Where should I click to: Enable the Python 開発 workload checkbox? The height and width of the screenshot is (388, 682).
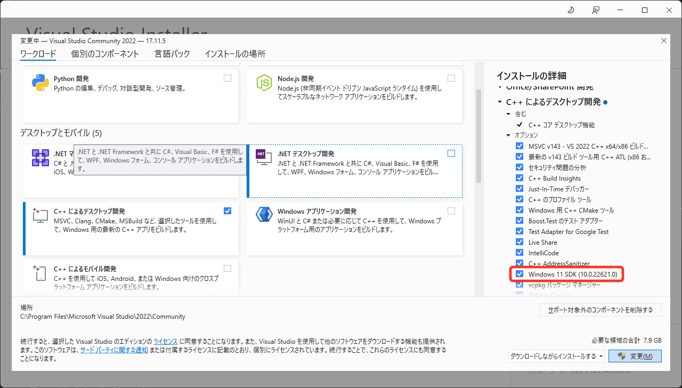(x=228, y=78)
